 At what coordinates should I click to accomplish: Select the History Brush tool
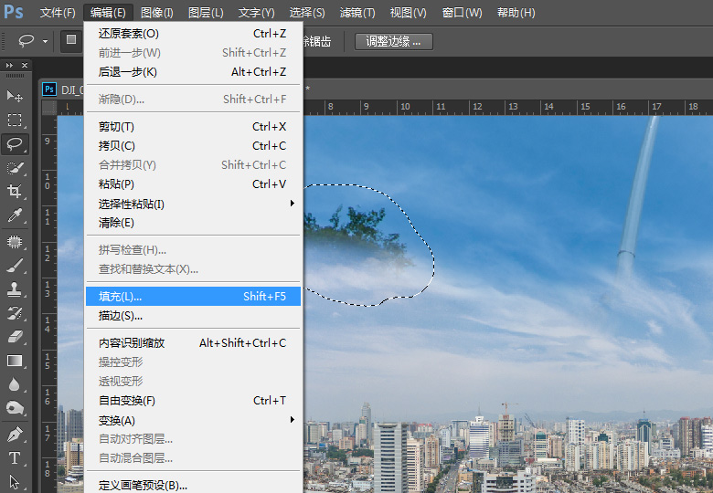tap(15, 313)
